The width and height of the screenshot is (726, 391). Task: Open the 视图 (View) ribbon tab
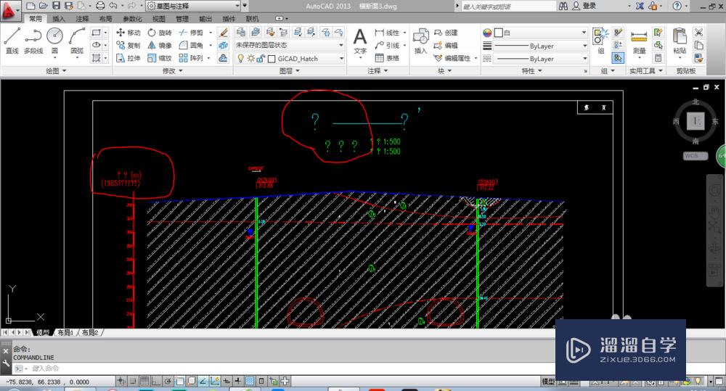pyautogui.click(x=159, y=19)
